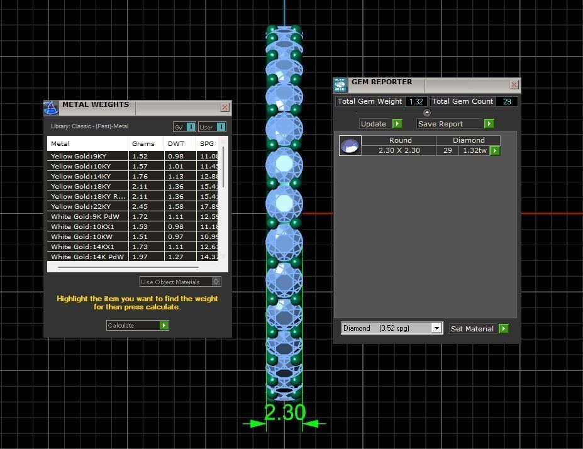The image size is (583, 449).
Task: Toggle the GV library switch
Action: tap(184, 127)
